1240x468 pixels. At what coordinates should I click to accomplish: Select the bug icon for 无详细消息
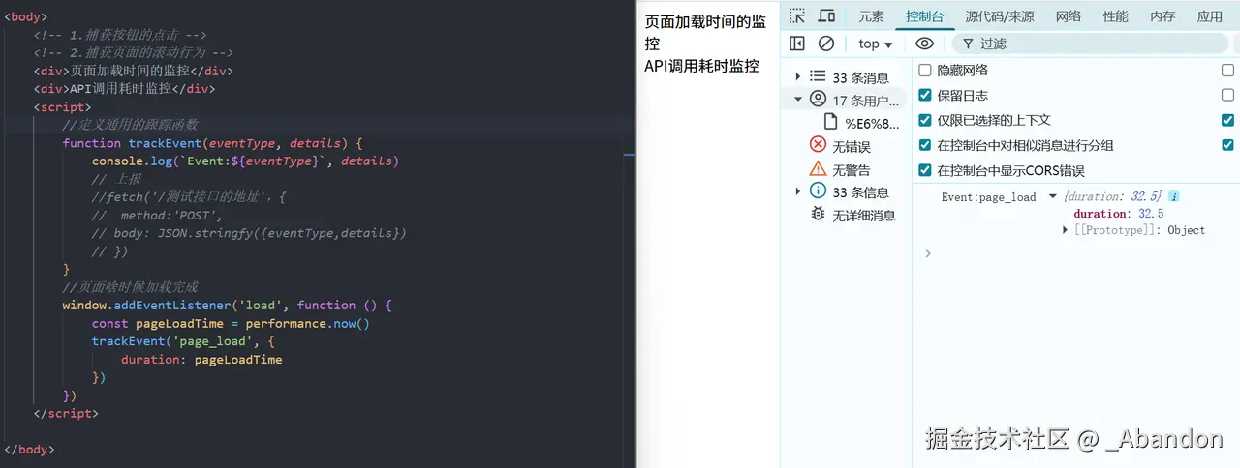coord(818,215)
